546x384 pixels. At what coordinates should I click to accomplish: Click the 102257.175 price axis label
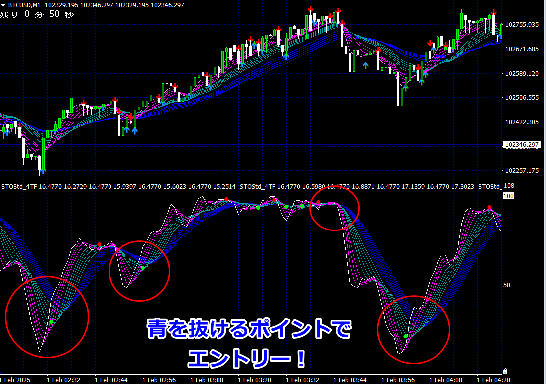(x=522, y=170)
